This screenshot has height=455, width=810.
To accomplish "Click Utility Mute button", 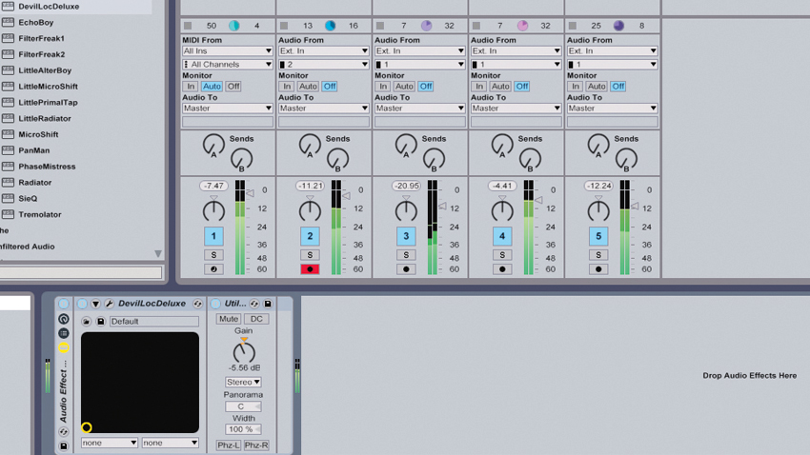I will point(229,319).
